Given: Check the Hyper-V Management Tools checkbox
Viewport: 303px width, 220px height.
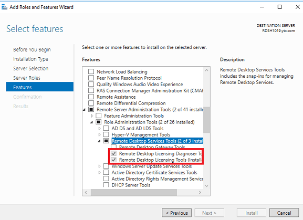Looking at the screenshot, I should (106, 134).
